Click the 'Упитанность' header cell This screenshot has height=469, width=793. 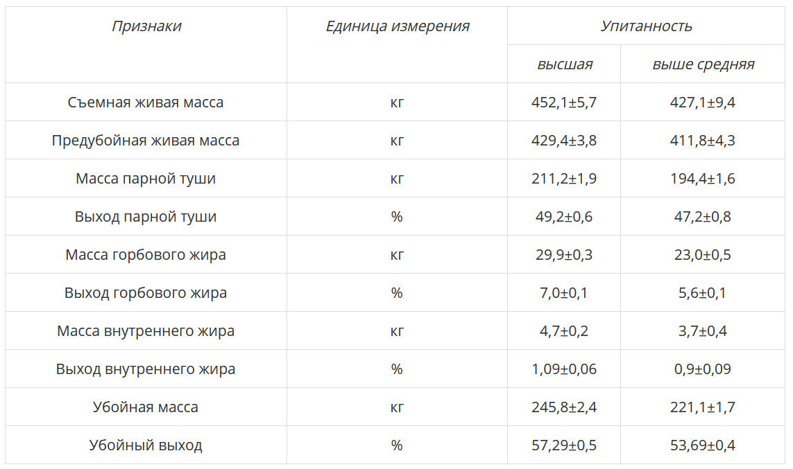646,26
